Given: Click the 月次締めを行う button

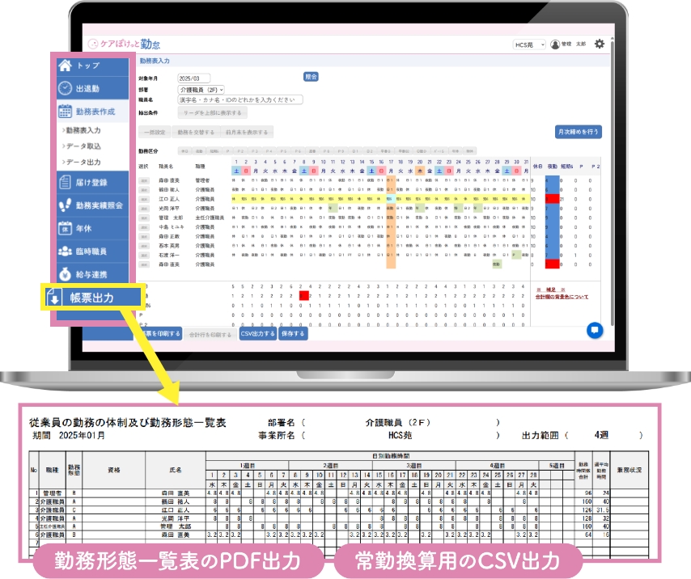Looking at the screenshot, I should (x=578, y=132).
